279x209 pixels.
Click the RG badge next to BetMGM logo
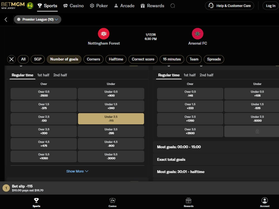30,5
